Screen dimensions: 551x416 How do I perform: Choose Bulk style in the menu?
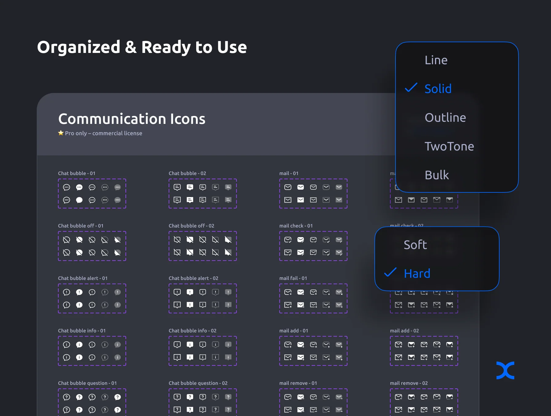click(437, 175)
